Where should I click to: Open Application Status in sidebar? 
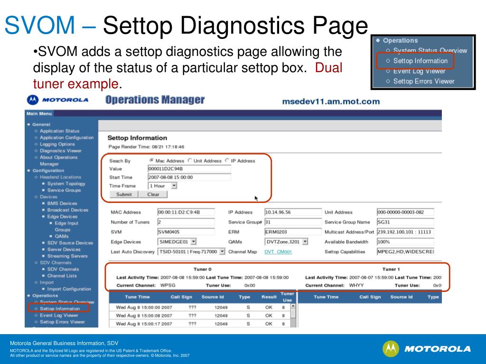[x=59, y=131]
